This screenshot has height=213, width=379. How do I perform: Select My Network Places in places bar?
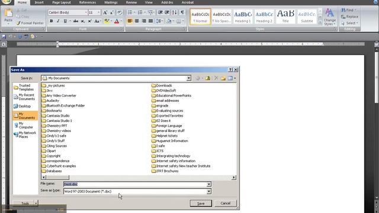coord(25,135)
